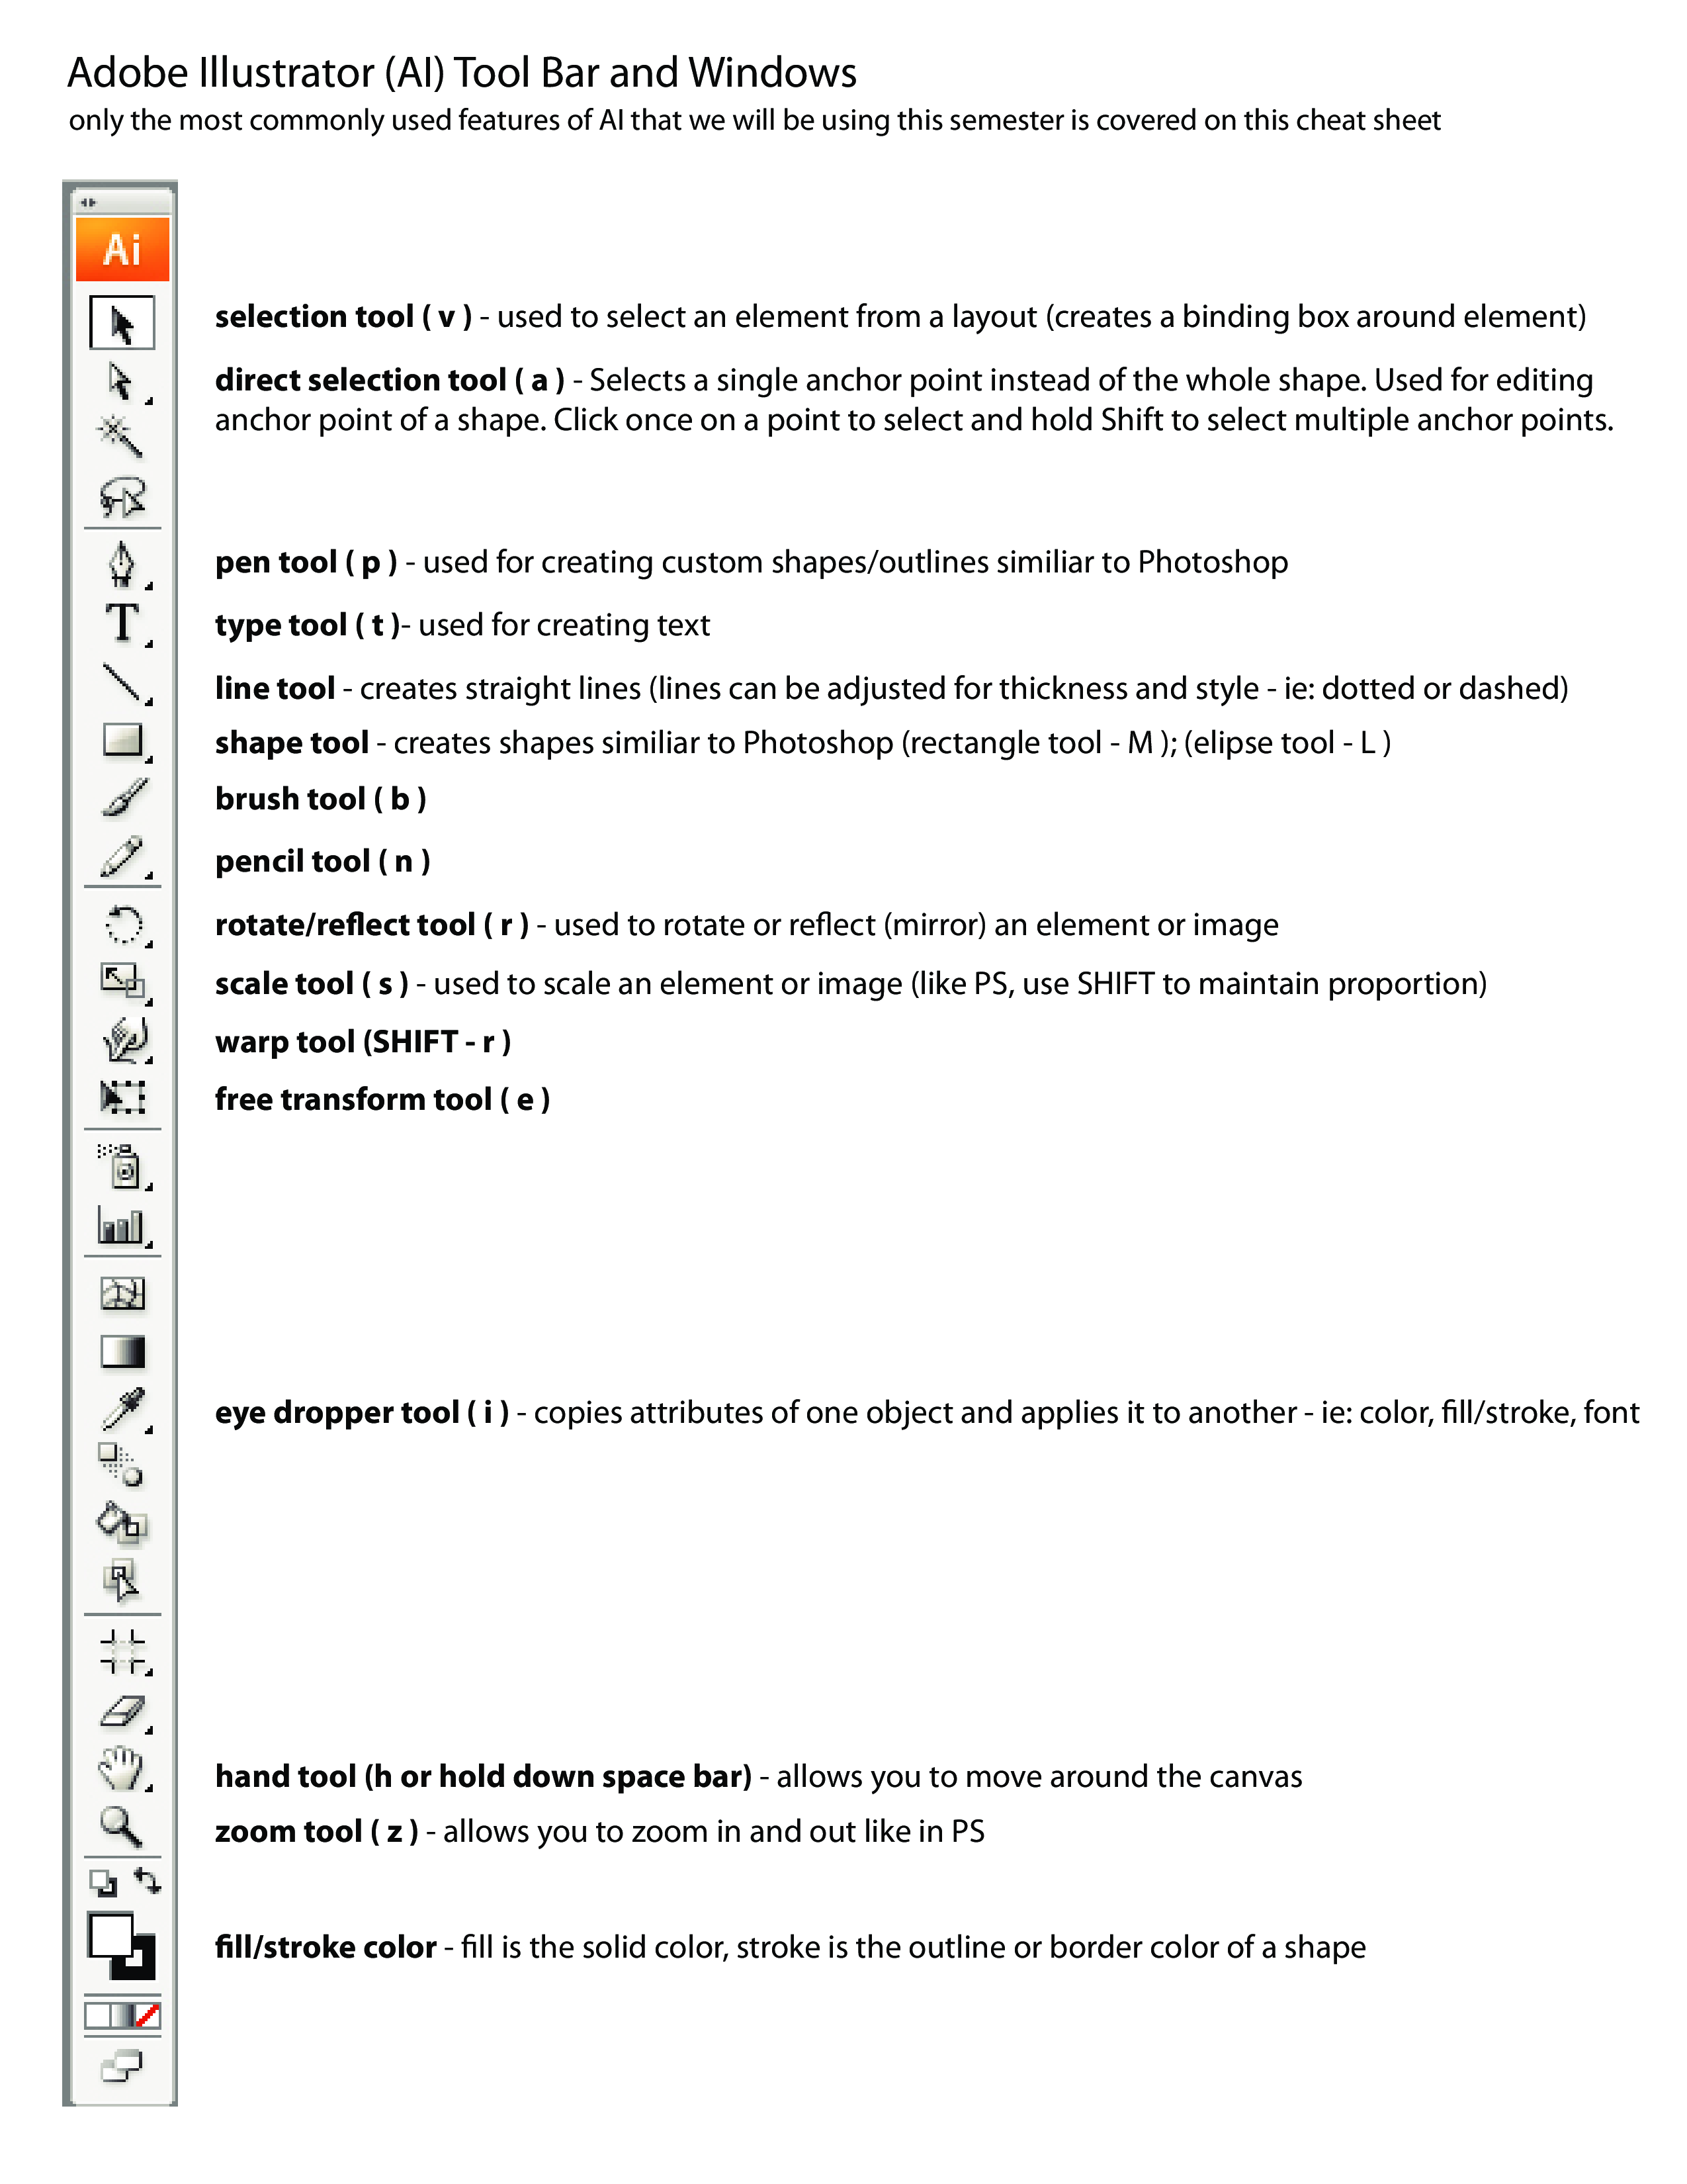Viewport: 1687px width, 2184px height.
Task: Select the Rotate/Reflect tool (R)
Action: 122,920
